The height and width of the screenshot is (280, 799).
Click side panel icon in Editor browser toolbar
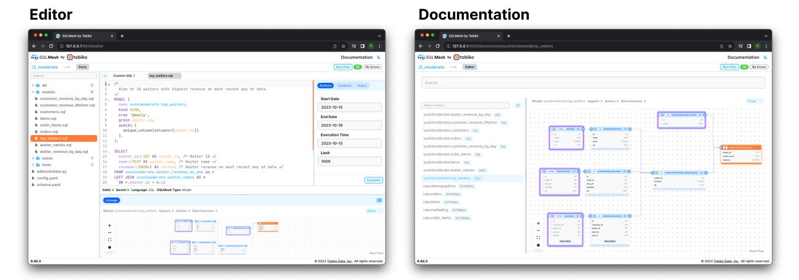[362, 45]
